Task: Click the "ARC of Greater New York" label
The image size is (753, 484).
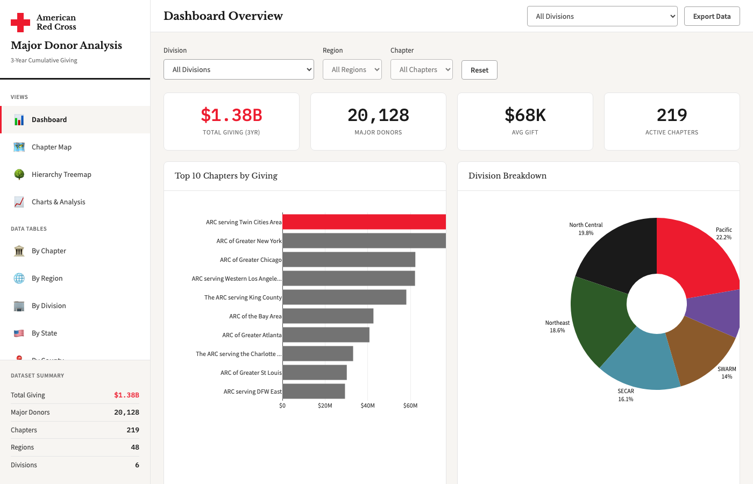Action: (249, 241)
